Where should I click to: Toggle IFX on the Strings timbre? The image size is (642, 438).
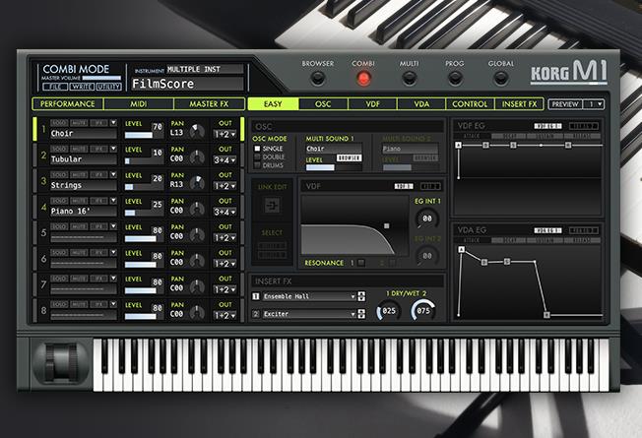pyautogui.click(x=98, y=175)
